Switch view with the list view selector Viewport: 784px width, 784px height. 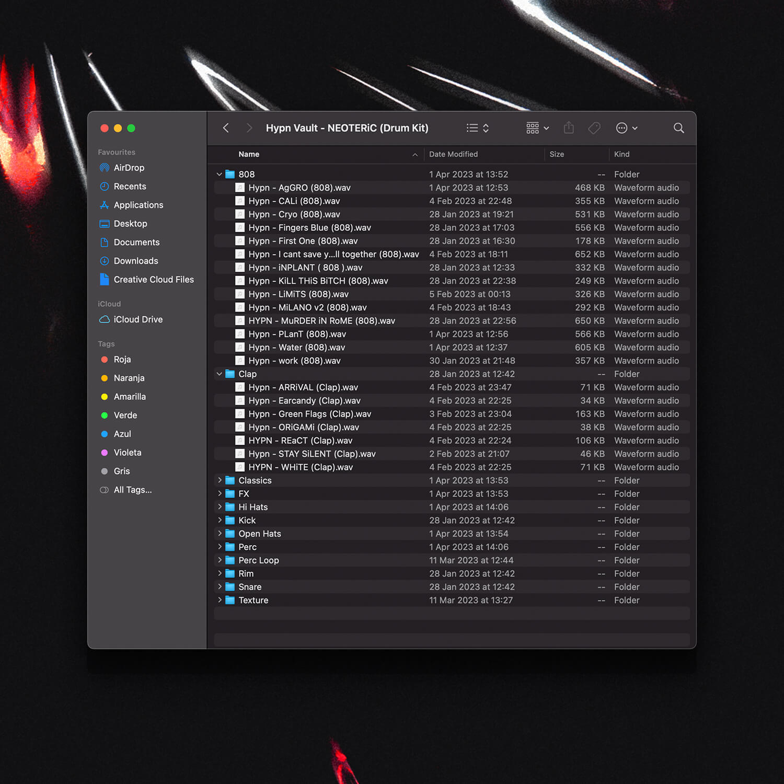477,128
